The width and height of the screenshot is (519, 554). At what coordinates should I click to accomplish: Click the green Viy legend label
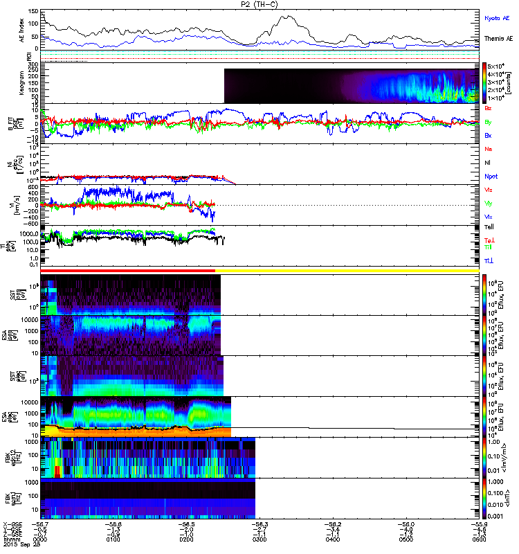coord(489,204)
